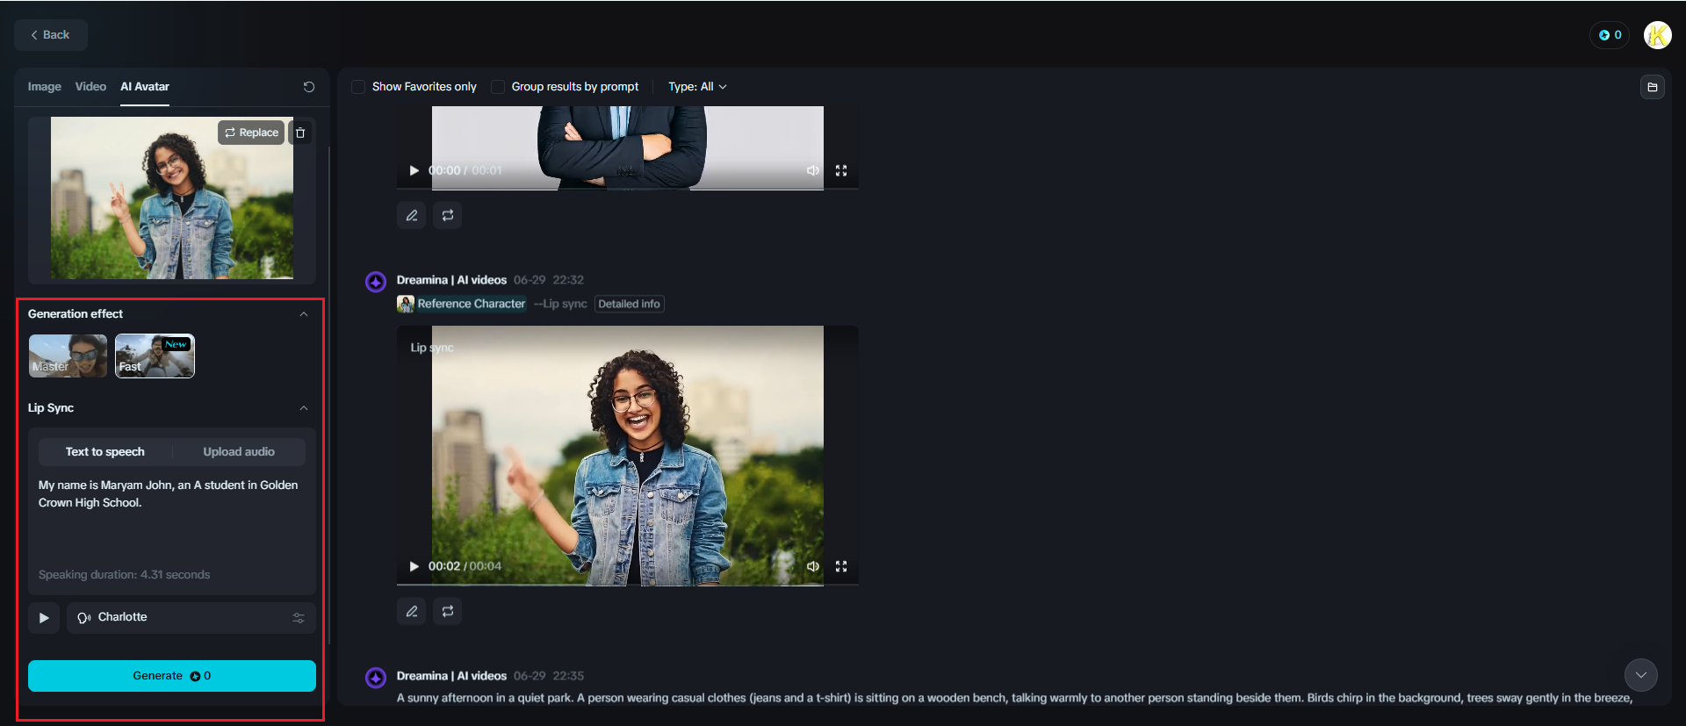Preview the Charlotte voice
This screenshot has height=726, width=1686.
click(44, 618)
